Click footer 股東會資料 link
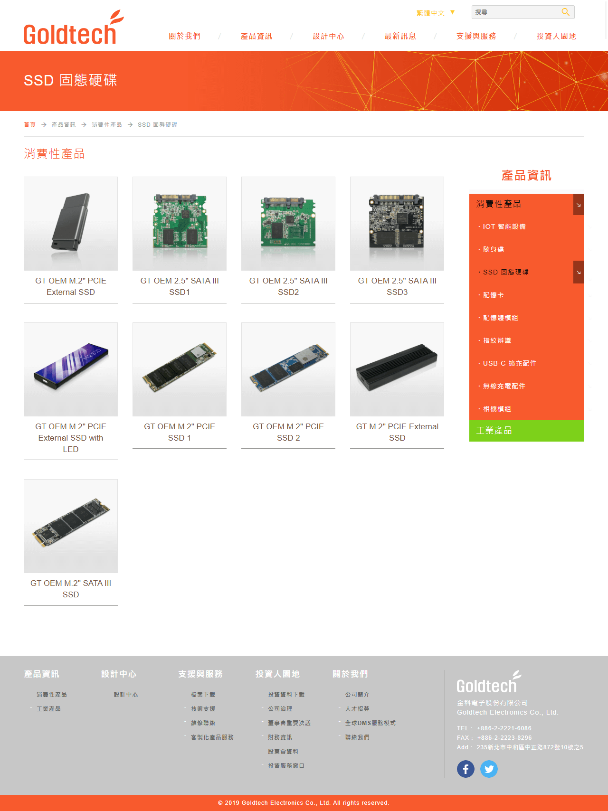 [283, 751]
